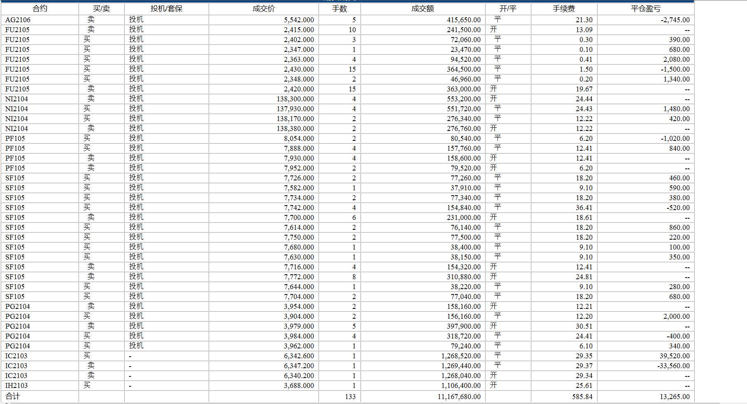Click the 手续费 column header
The height and width of the screenshot is (404, 747).
tap(564, 9)
